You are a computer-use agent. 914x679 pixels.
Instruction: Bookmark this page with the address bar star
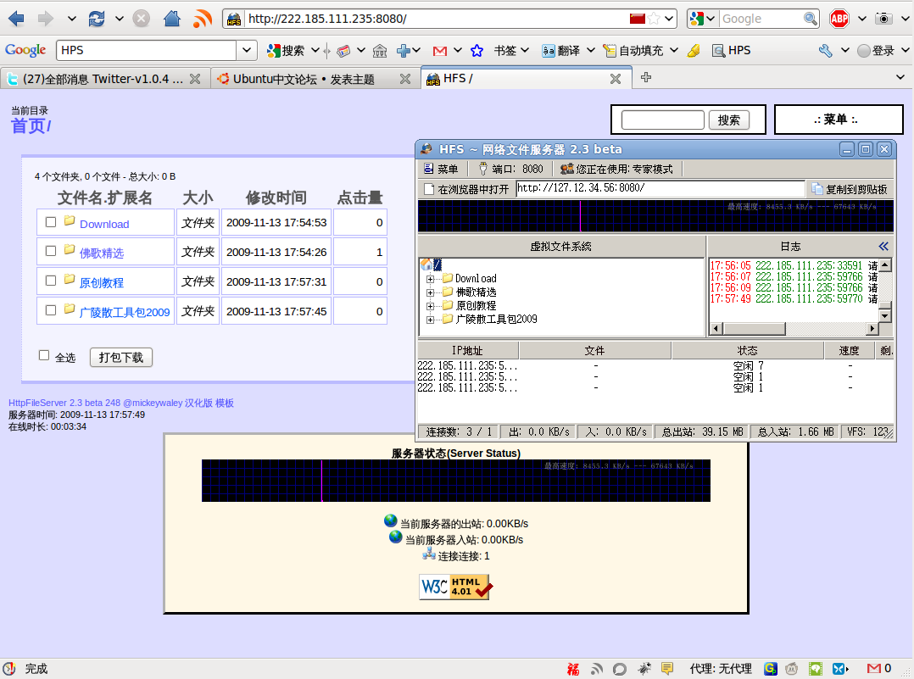(x=654, y=19)
